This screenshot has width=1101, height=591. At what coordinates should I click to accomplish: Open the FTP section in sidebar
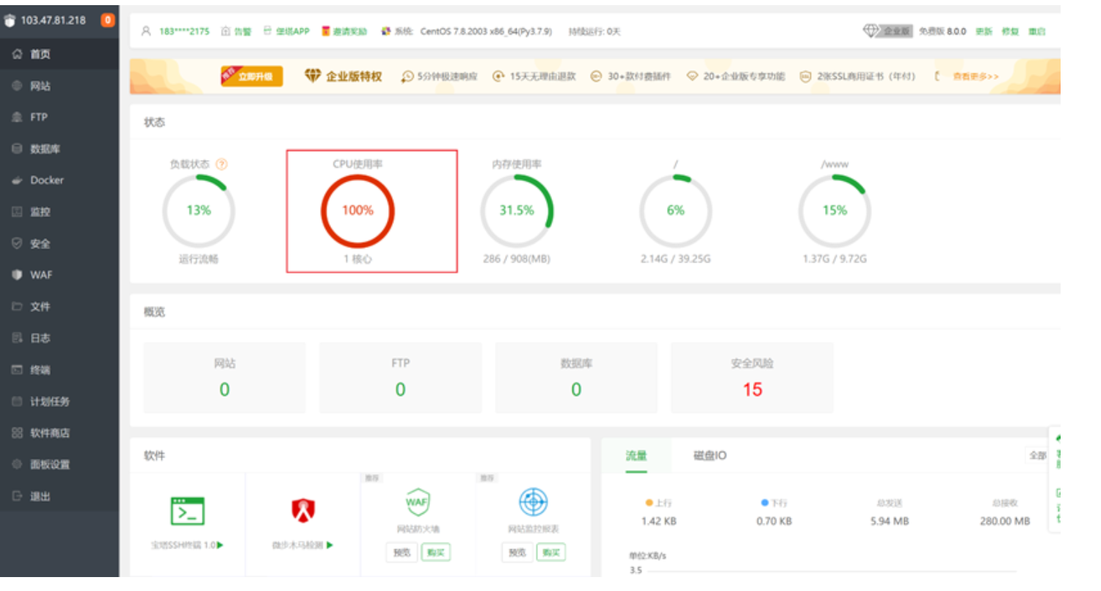[x=38, y=117]
